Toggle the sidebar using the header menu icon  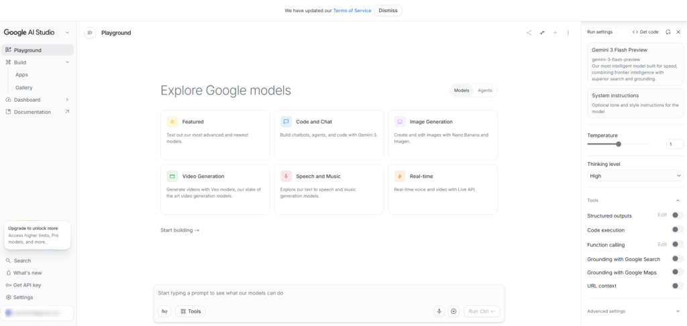click(x=90, y=33)
